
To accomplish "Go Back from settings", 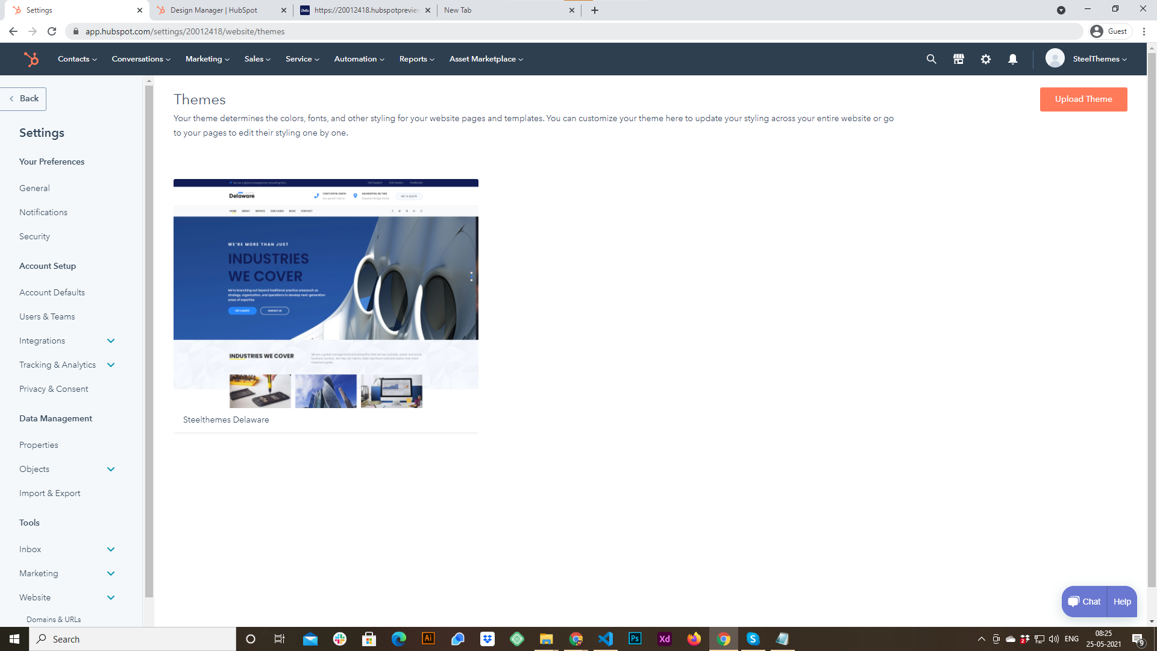I will coord(24,99).
